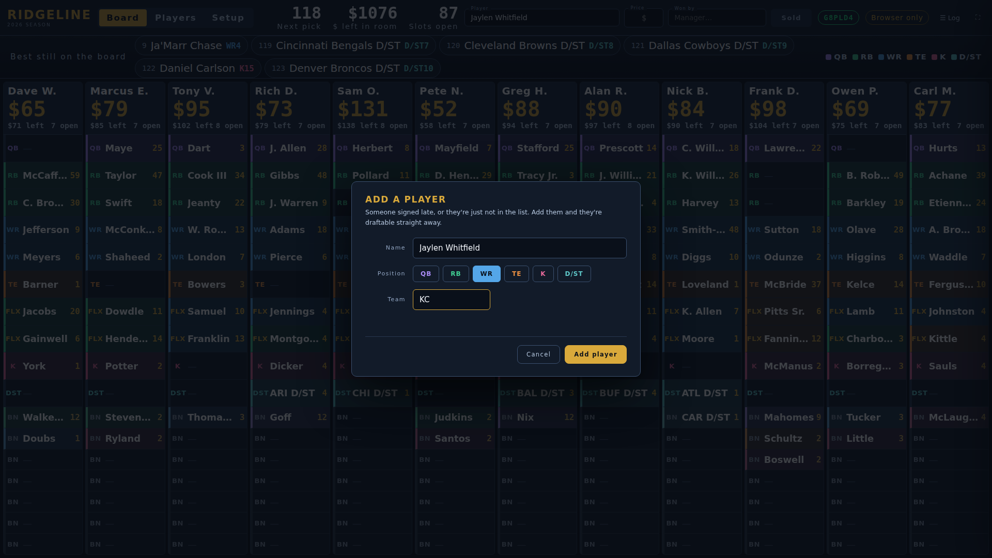The image size is (992, 558).
Task: Click the Ridgeline 2026 Season logo
Action: pos(49,18)
